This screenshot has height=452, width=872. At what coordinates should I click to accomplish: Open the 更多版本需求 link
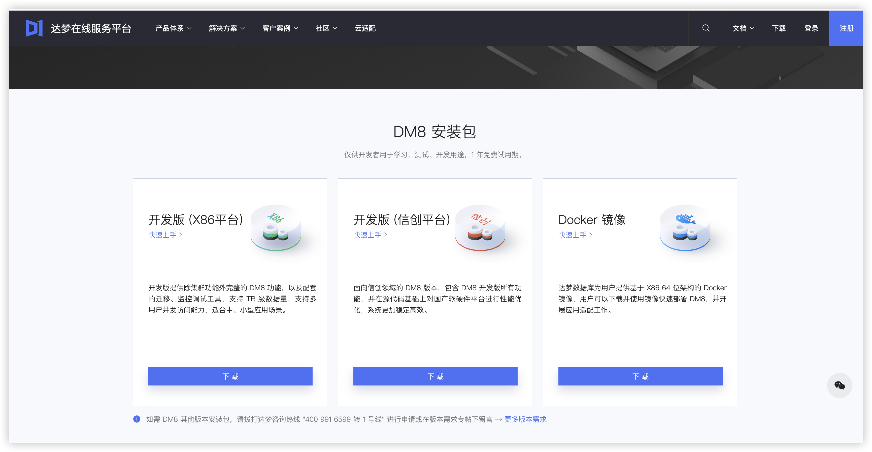coord(525,419)
